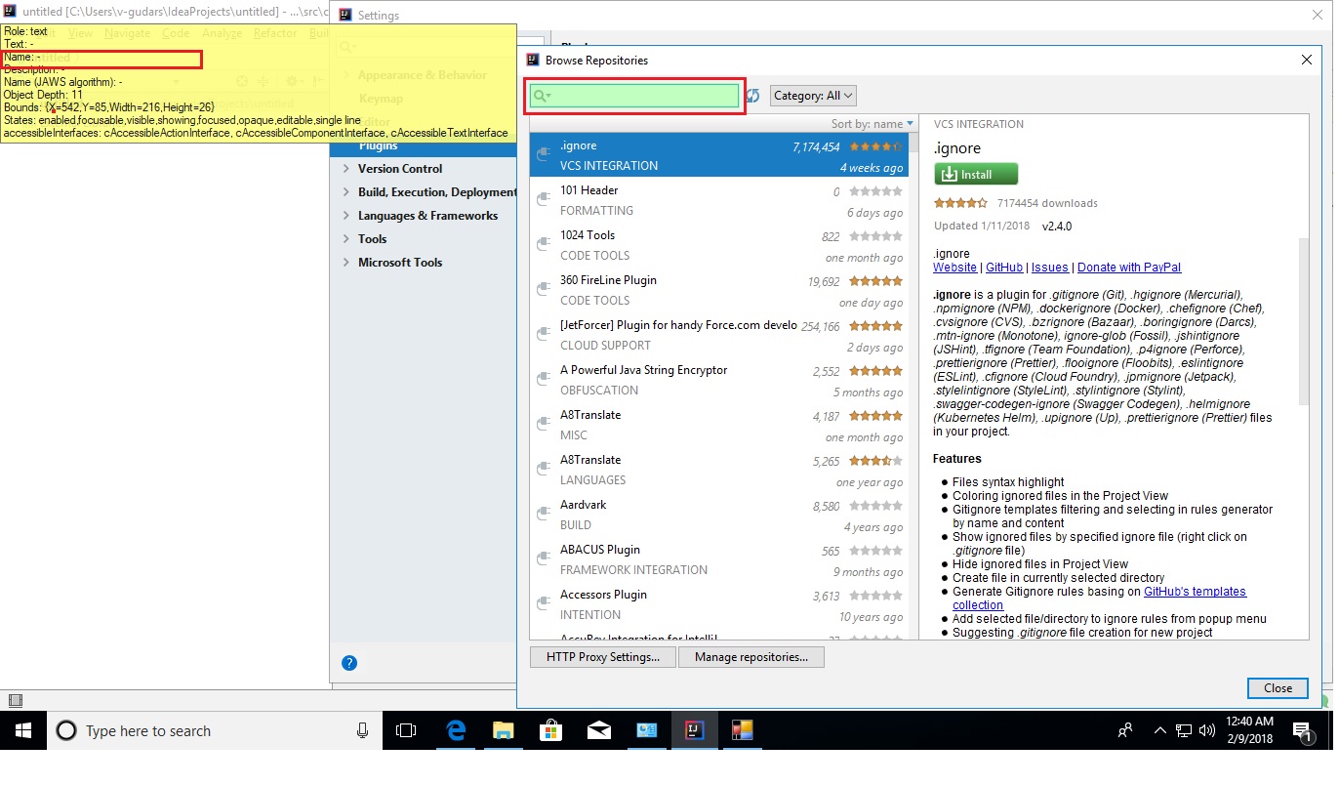Viewport: 1339px width, 785px height.
Task: Click the refresh repositories icon beside search box
Action: point(753,95)
